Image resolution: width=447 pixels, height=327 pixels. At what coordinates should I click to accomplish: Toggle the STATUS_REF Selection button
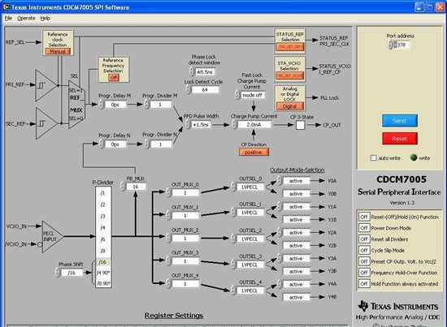[289, 47]
